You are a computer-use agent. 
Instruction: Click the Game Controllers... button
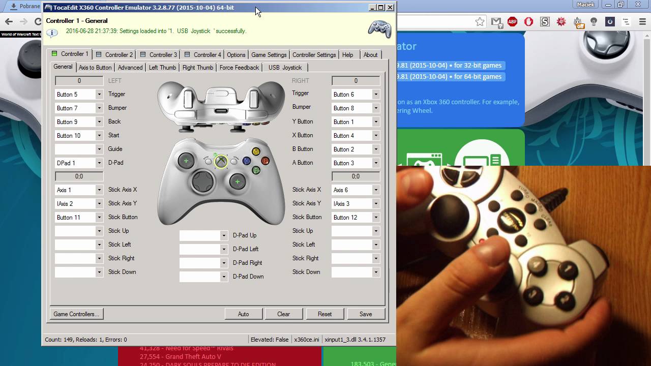click(76, 314)
